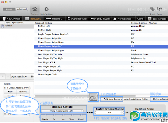The width and height of the screenshot is (168, 123).
Task: Click the Restart BetterTouchTool action cell
Action: [143, 62]
